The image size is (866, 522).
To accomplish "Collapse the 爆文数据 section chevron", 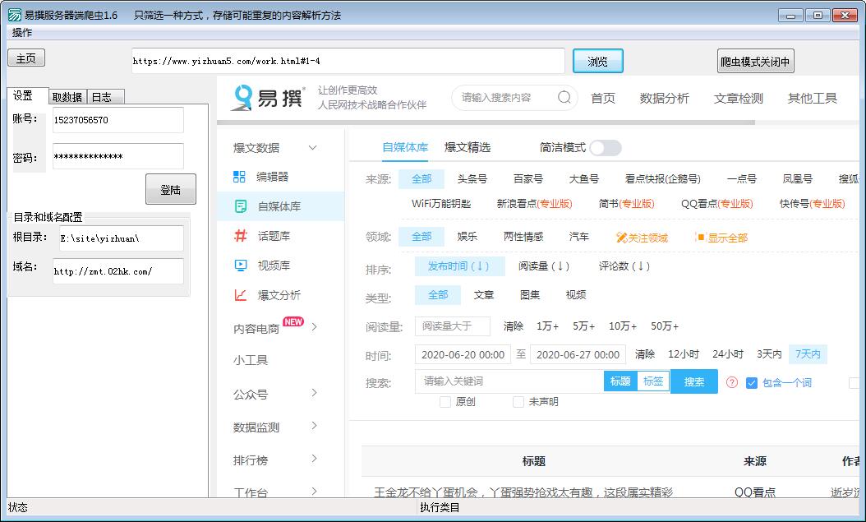I will [x=312, y=147].
